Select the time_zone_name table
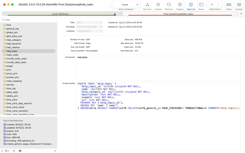The width and height of the screenshot is (245, 153). tap(28, 107)
